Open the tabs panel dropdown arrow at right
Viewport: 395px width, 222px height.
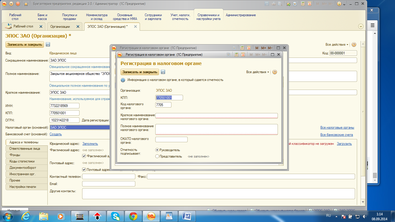[x=361, y=26]
